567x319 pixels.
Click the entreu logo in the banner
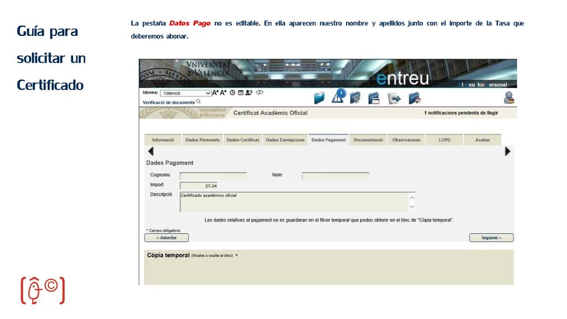click(403, 78)
